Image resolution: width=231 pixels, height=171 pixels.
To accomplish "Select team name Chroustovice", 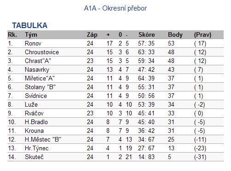I will pos(42,52).
